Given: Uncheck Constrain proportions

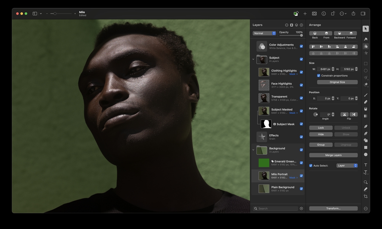Looking at the screenshot, I should click(319, 76).
